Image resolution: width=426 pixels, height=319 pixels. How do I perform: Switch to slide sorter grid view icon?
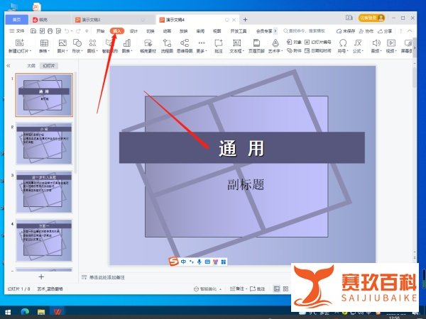(285, 289)
